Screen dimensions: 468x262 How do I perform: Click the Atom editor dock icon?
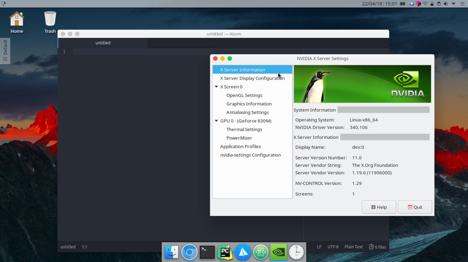(x=261, y=252)
